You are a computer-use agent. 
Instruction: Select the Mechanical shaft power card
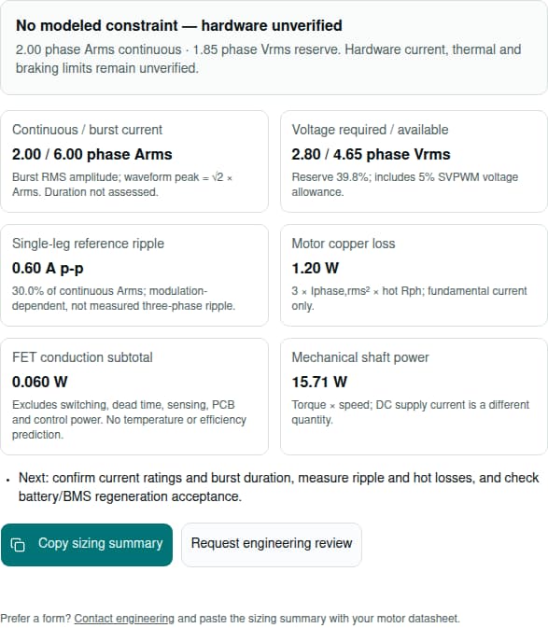[414, 397]
